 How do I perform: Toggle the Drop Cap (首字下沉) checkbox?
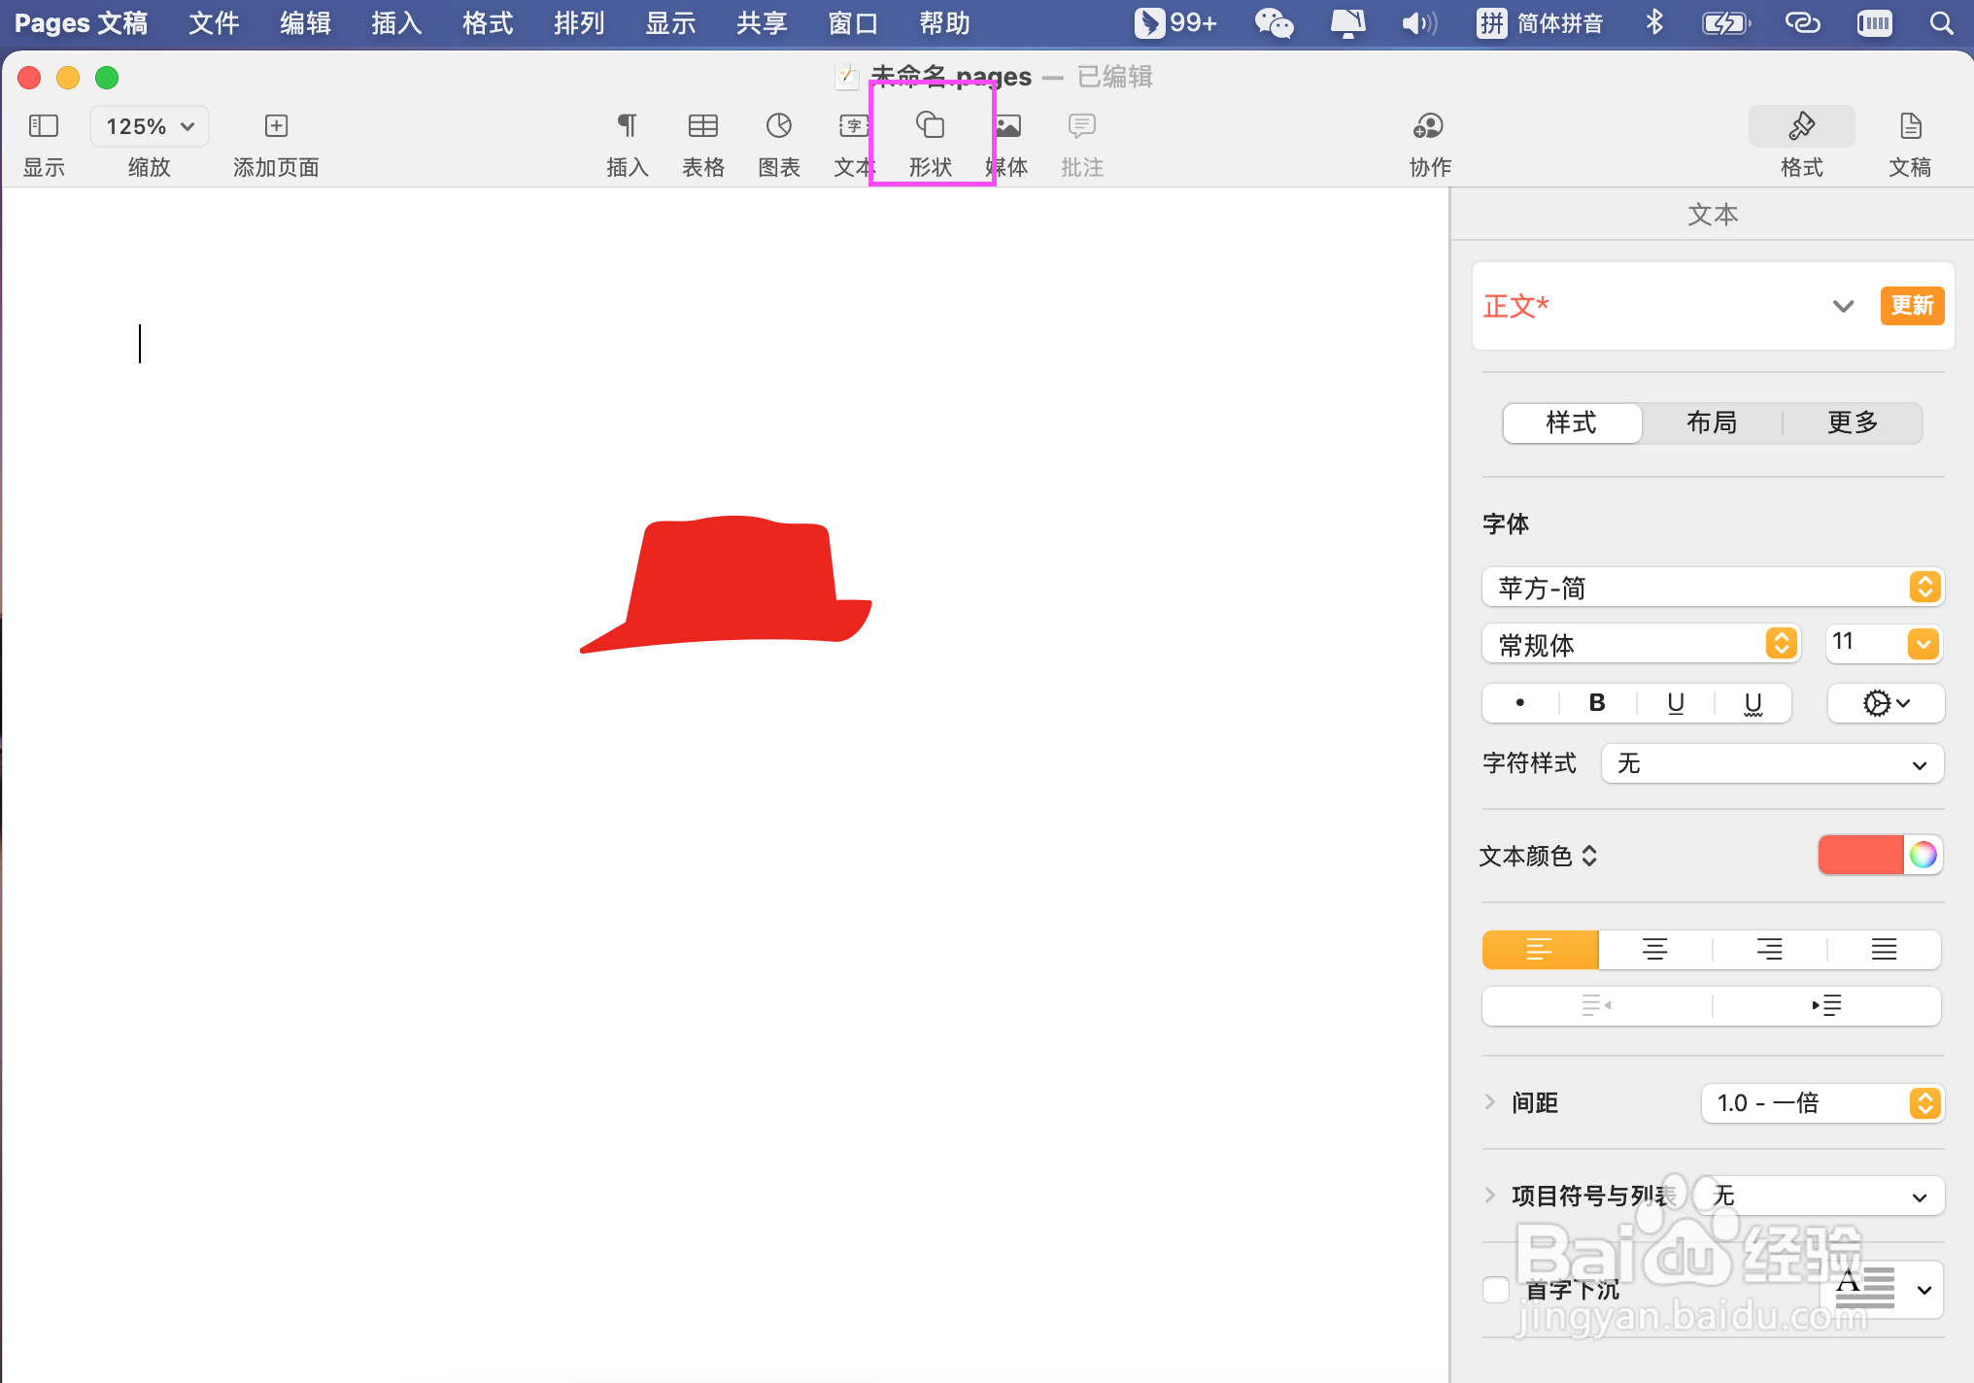pyautogui.click(x=1496, y=1289)
